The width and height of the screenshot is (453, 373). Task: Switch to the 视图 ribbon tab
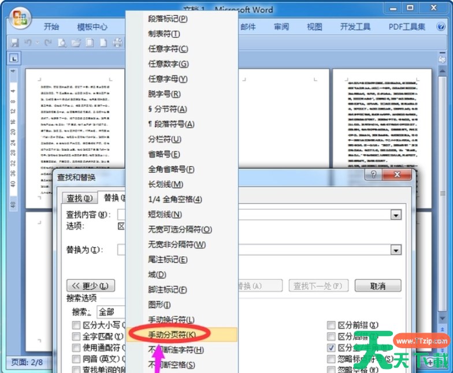click(x=314, y=27)
